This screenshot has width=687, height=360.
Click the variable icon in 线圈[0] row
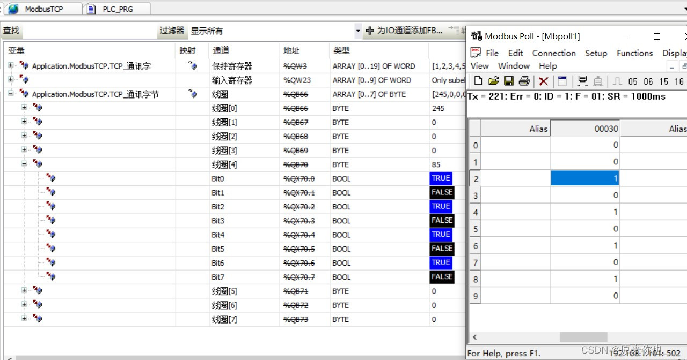38,108
